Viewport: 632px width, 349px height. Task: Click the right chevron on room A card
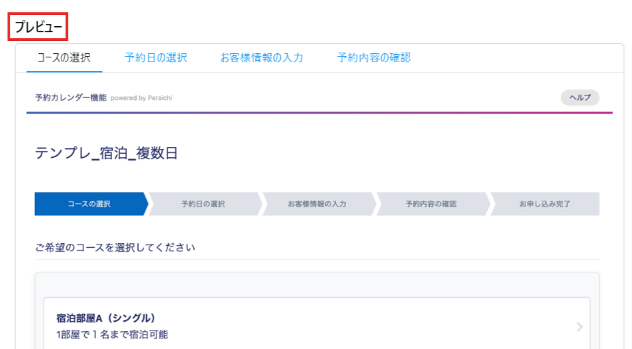579,327
